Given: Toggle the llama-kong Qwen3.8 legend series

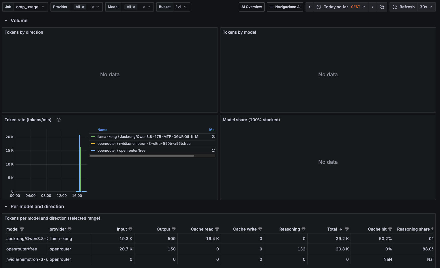Looking at the screenshot, I should tap(148, 137).
